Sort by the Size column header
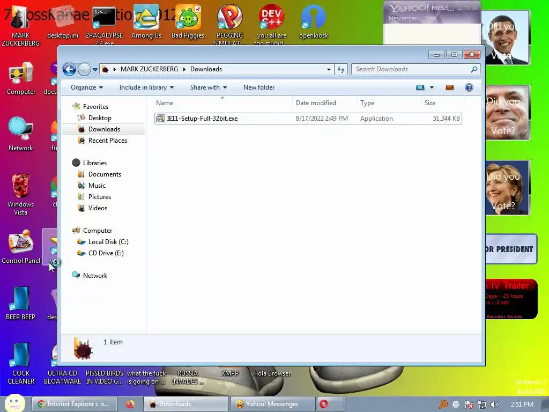The image size is (549, 412). pos(442,103)
